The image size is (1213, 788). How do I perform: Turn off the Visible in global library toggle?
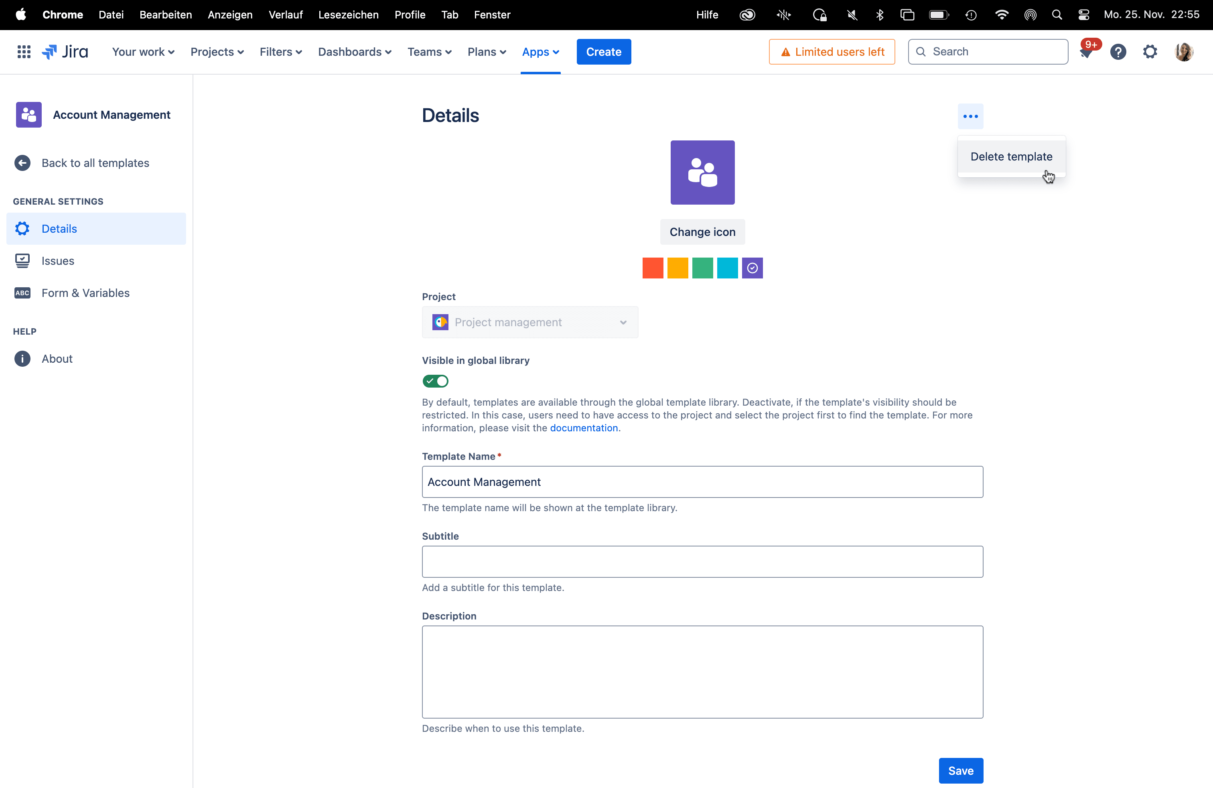tap(435, 381)
